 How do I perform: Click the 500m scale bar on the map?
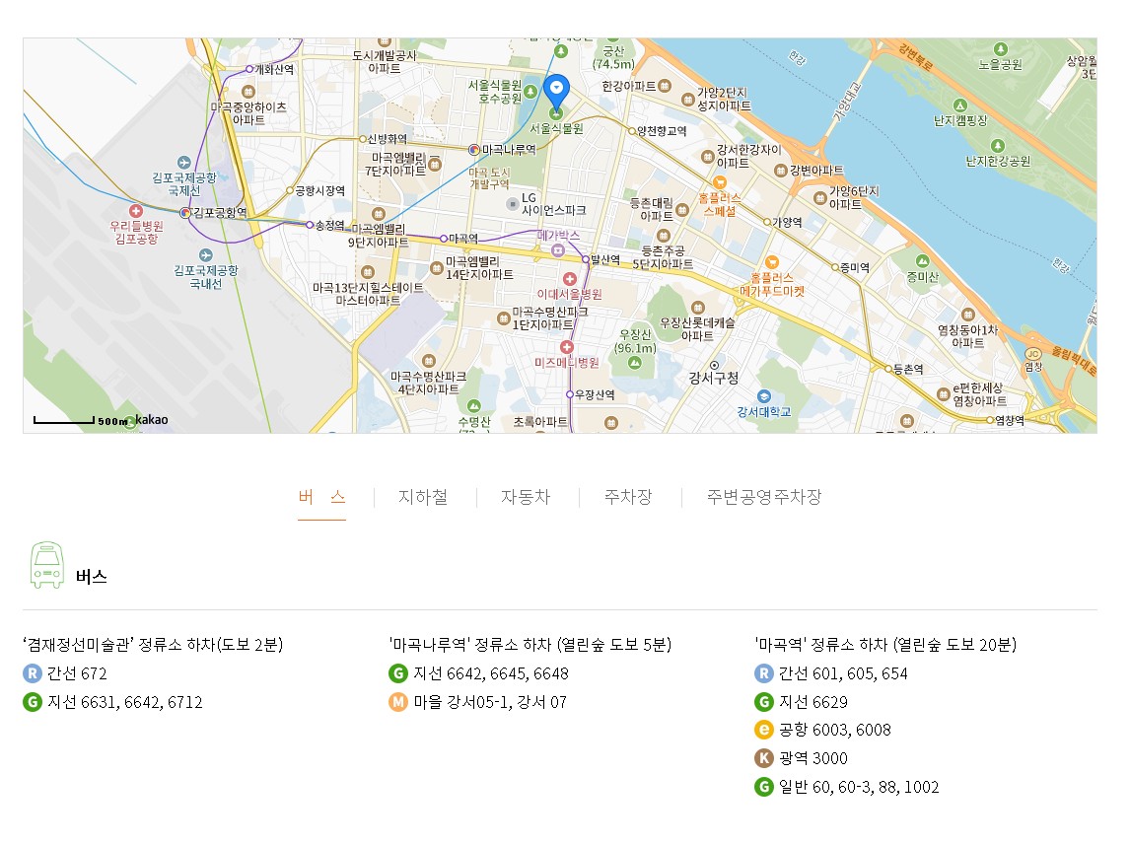point(64,419)
